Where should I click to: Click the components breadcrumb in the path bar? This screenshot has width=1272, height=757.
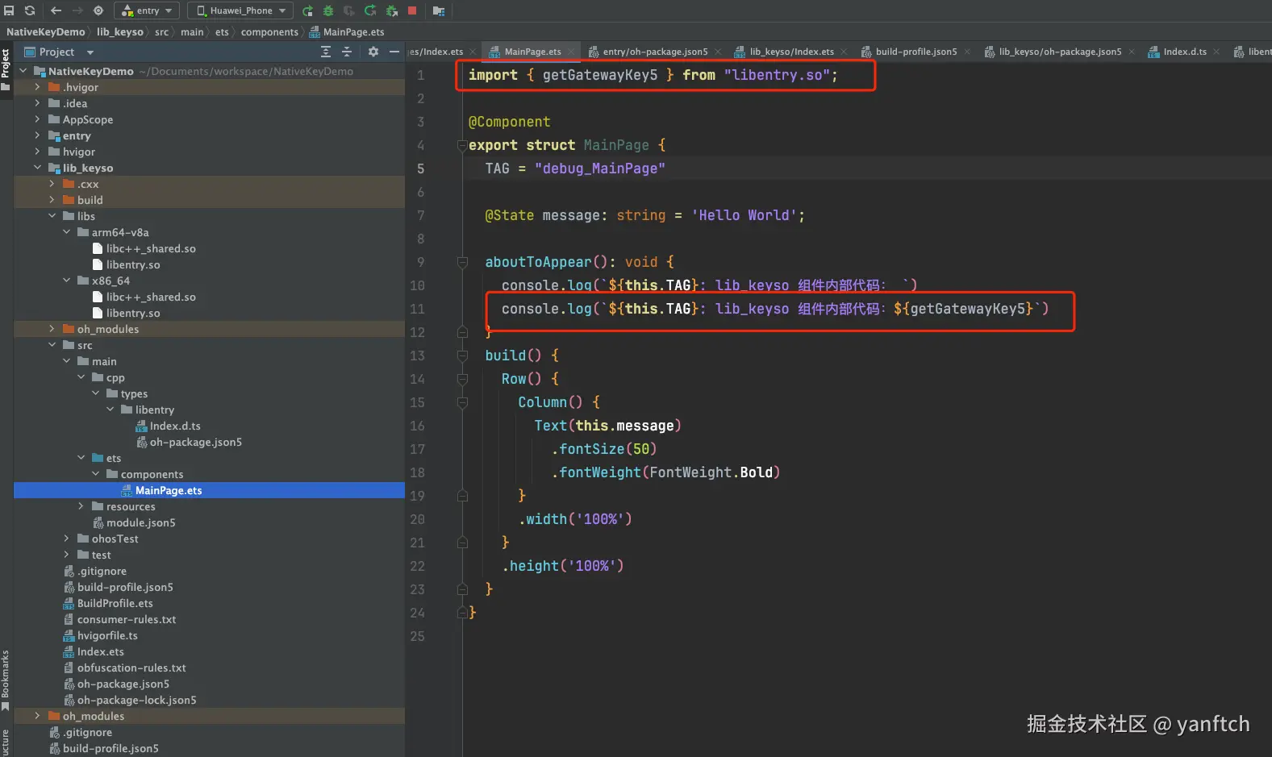coord(269,32)
